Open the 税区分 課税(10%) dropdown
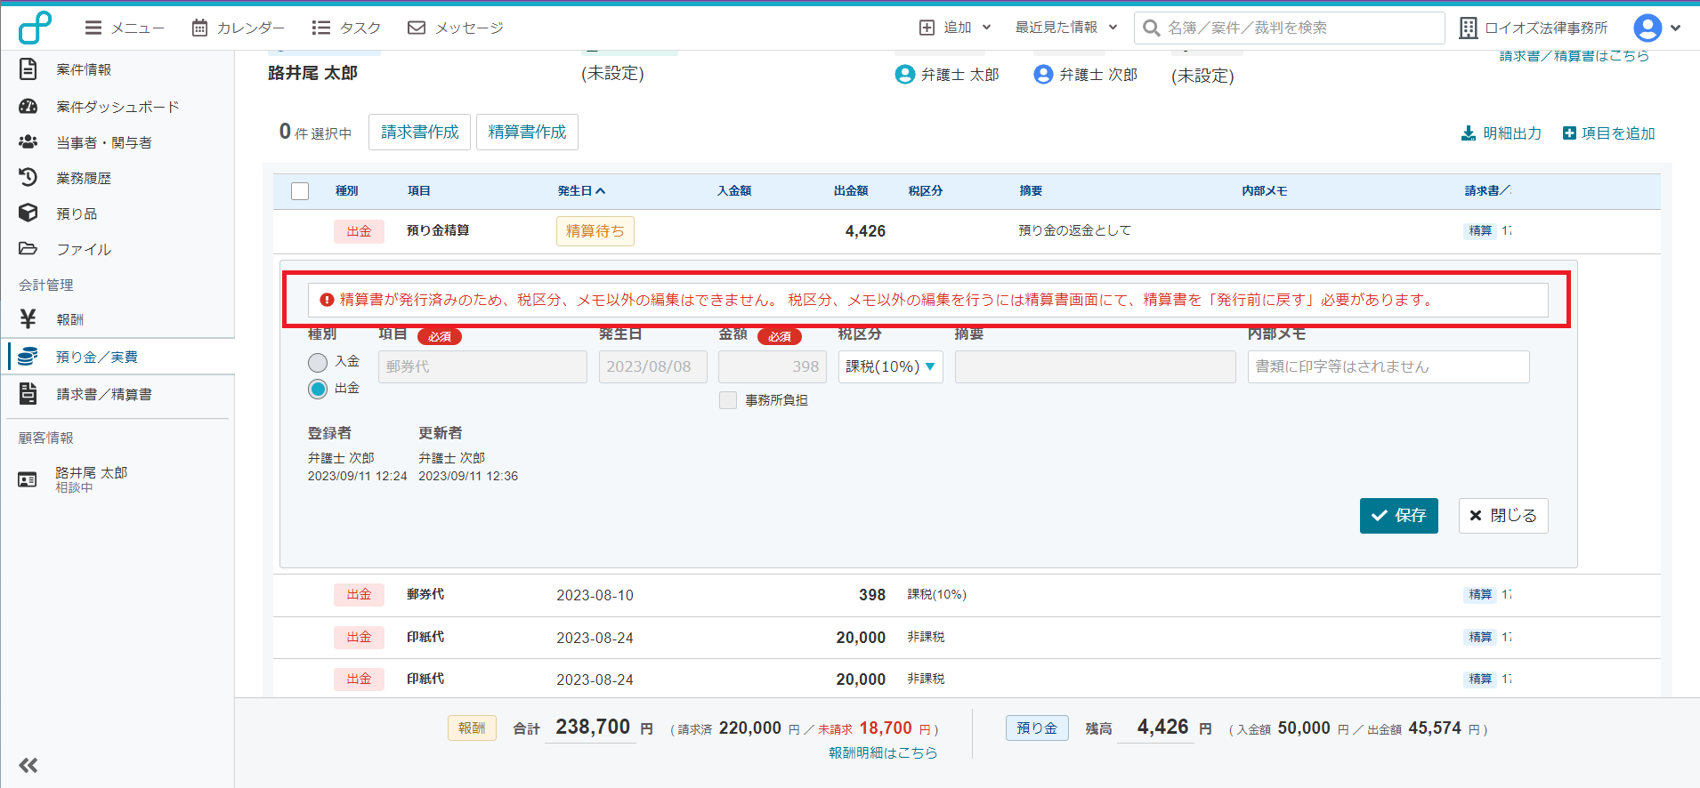 click(890, 366)
